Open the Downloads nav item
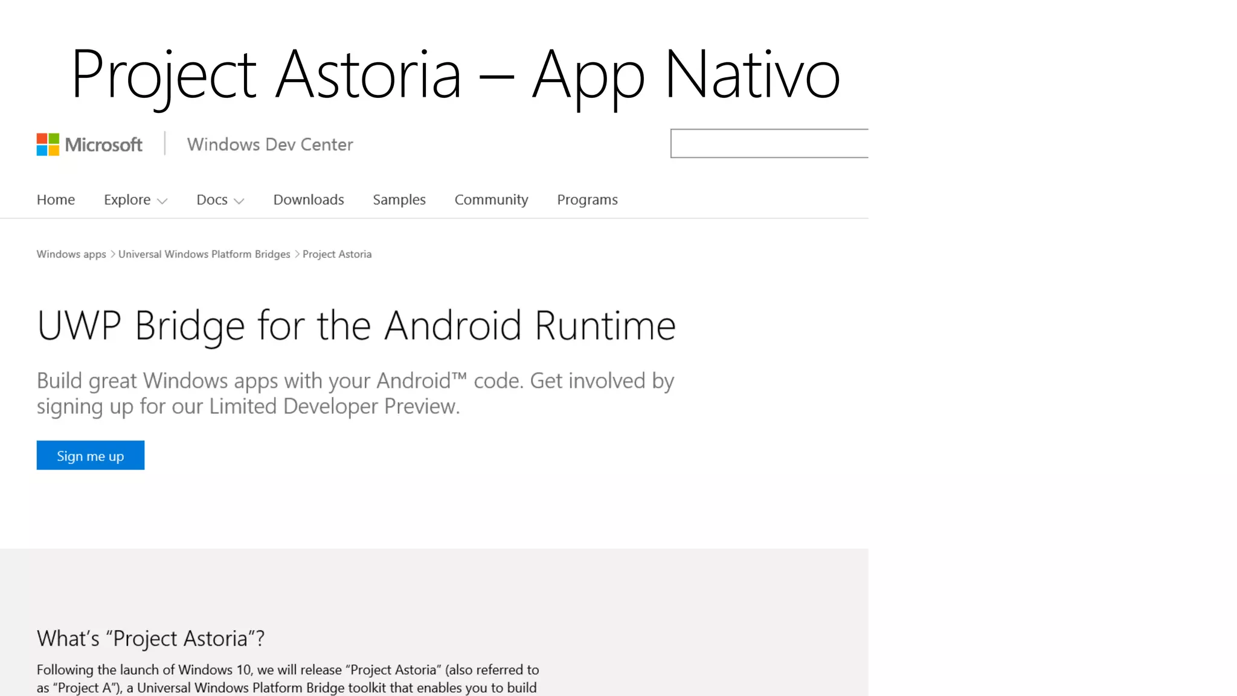The height and width of the screenshot is (696, 1237). (x=309, y=200)
